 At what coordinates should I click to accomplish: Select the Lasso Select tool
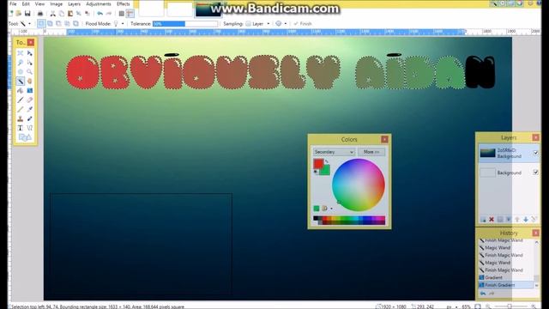click(x=21, y=63)
